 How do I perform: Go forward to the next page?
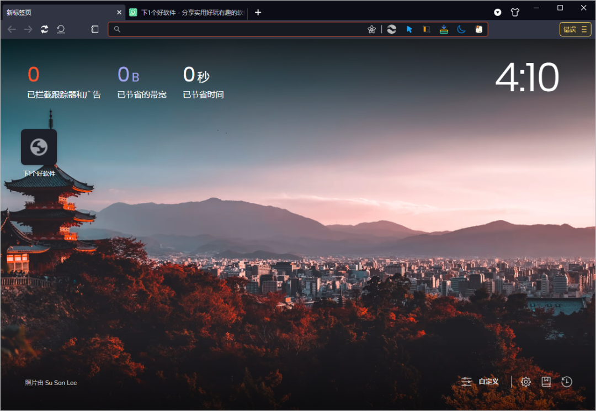[x=28, y=29]
